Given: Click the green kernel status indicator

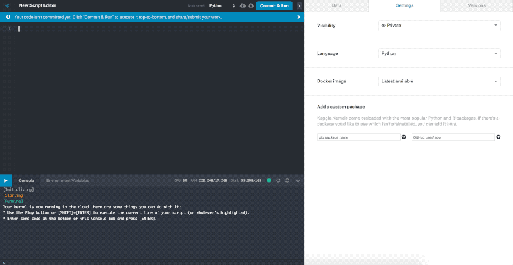Looking at the screenshot, I should tap(269, 180).
